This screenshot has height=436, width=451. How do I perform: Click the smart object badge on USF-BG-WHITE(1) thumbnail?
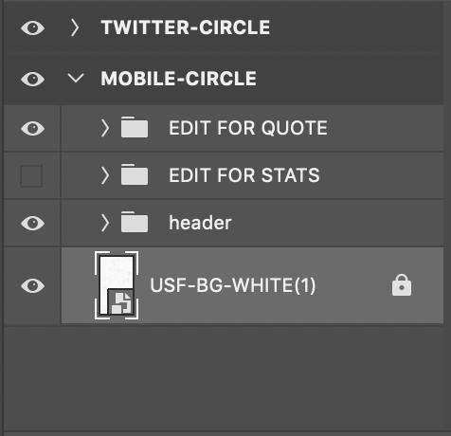pyautogui.click(x=121, y=302)
